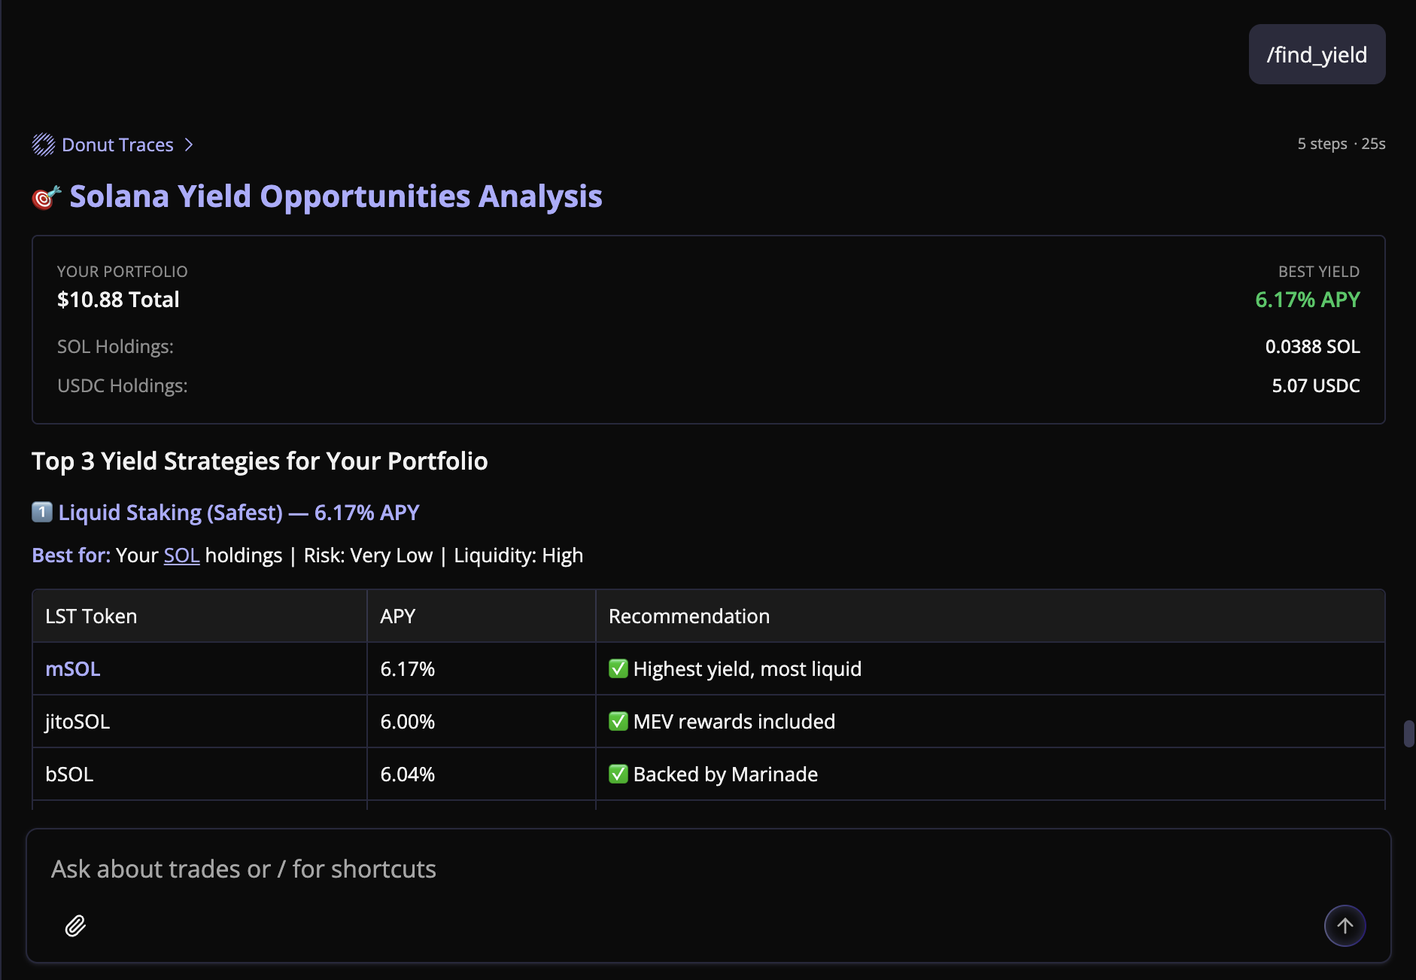1416x980 pixels.
Task: Click green checkmark in mSOL row
Action: click(618, 668)
